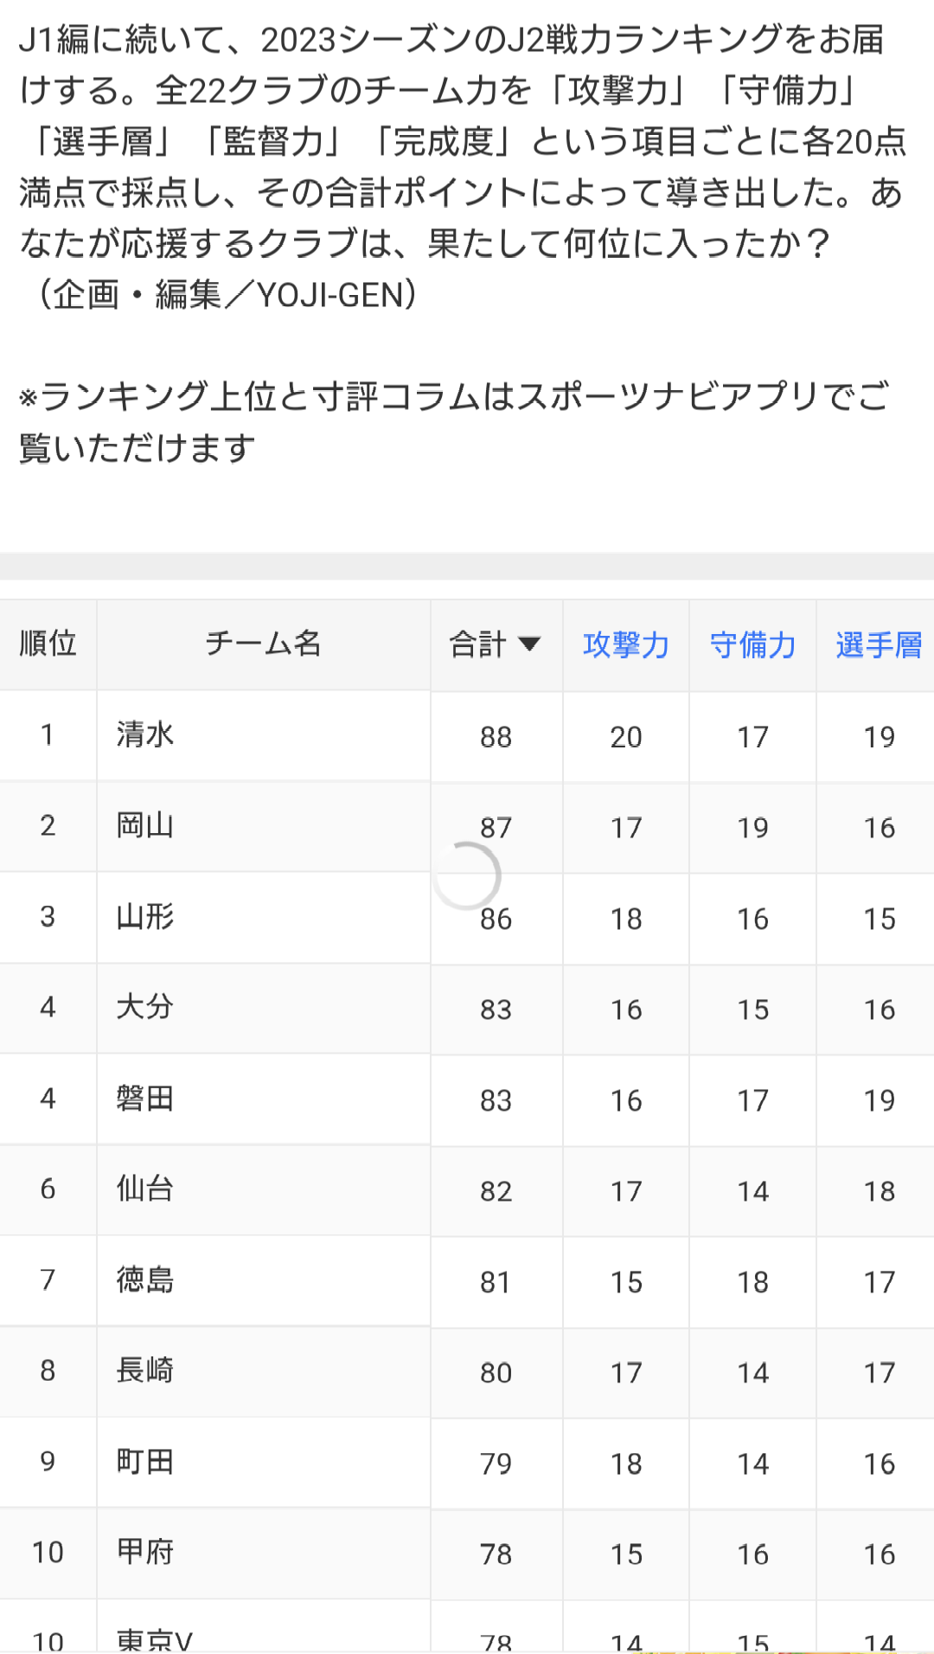This screenshot has width=934, height=1654.
Task: Select the 町田 team row
Action: [467, 1462]
